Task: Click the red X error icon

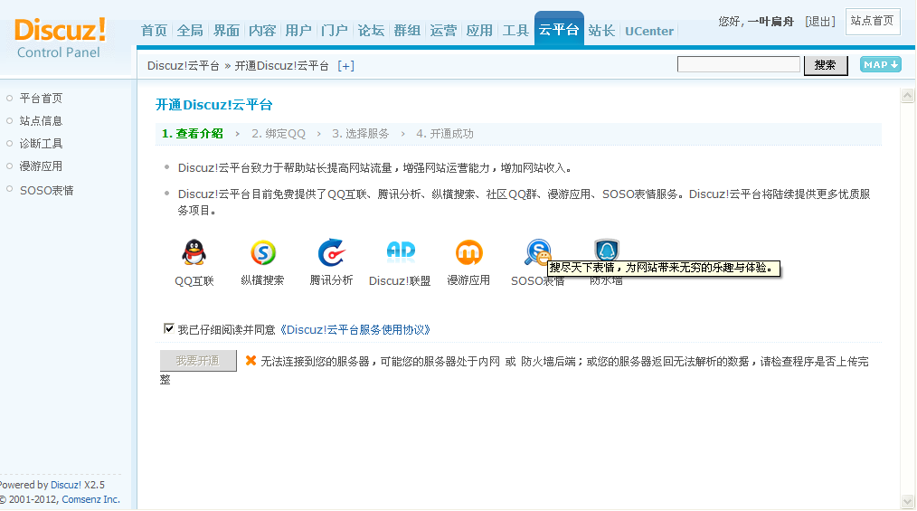Action: (251, 361)
